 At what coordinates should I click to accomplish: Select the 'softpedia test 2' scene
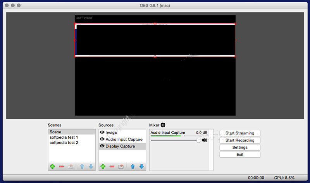64,143
